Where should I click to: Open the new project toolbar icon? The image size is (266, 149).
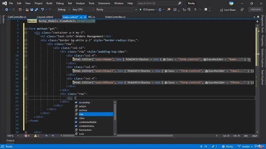[x=20, y=10]
